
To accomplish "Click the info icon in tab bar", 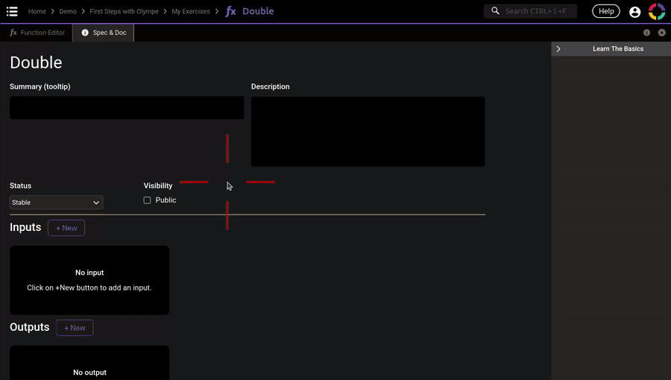I will coord(646,33).
